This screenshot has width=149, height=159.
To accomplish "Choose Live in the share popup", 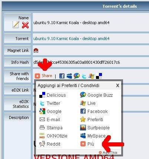I will coord(88,103).
